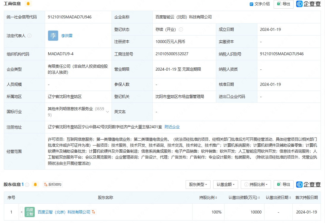Click the 李 avatar of legal representative

coord(53,36)
